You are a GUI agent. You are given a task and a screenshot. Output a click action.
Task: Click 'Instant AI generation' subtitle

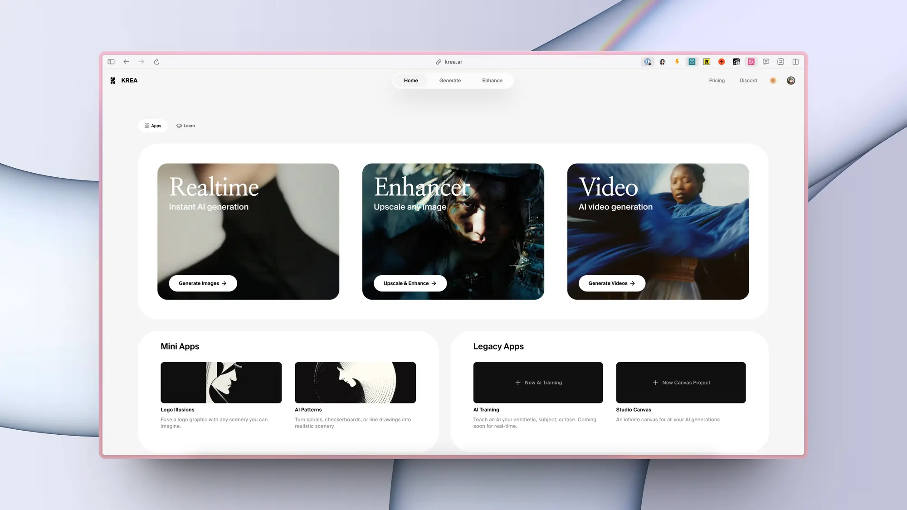pyautogui.click(x=209, y=207)
